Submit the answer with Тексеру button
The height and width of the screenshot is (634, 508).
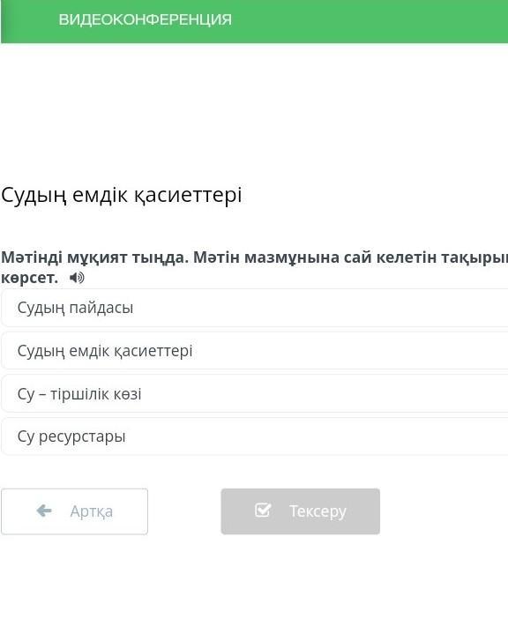[301, 511]
